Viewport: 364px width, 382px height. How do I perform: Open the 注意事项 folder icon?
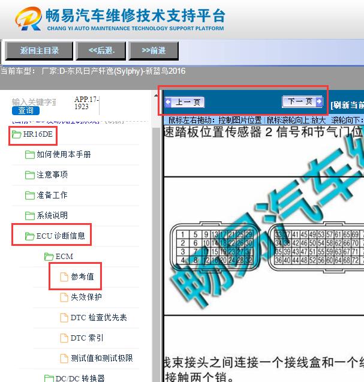coord(30,175)
